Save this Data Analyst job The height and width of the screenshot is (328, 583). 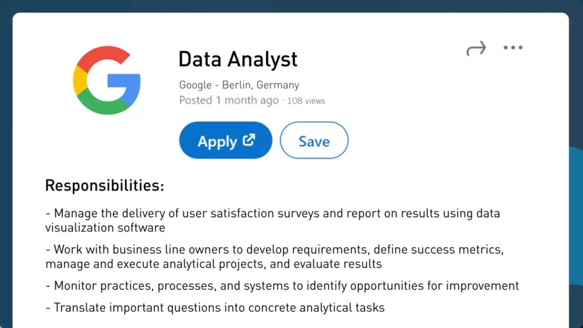click(314, 141)
